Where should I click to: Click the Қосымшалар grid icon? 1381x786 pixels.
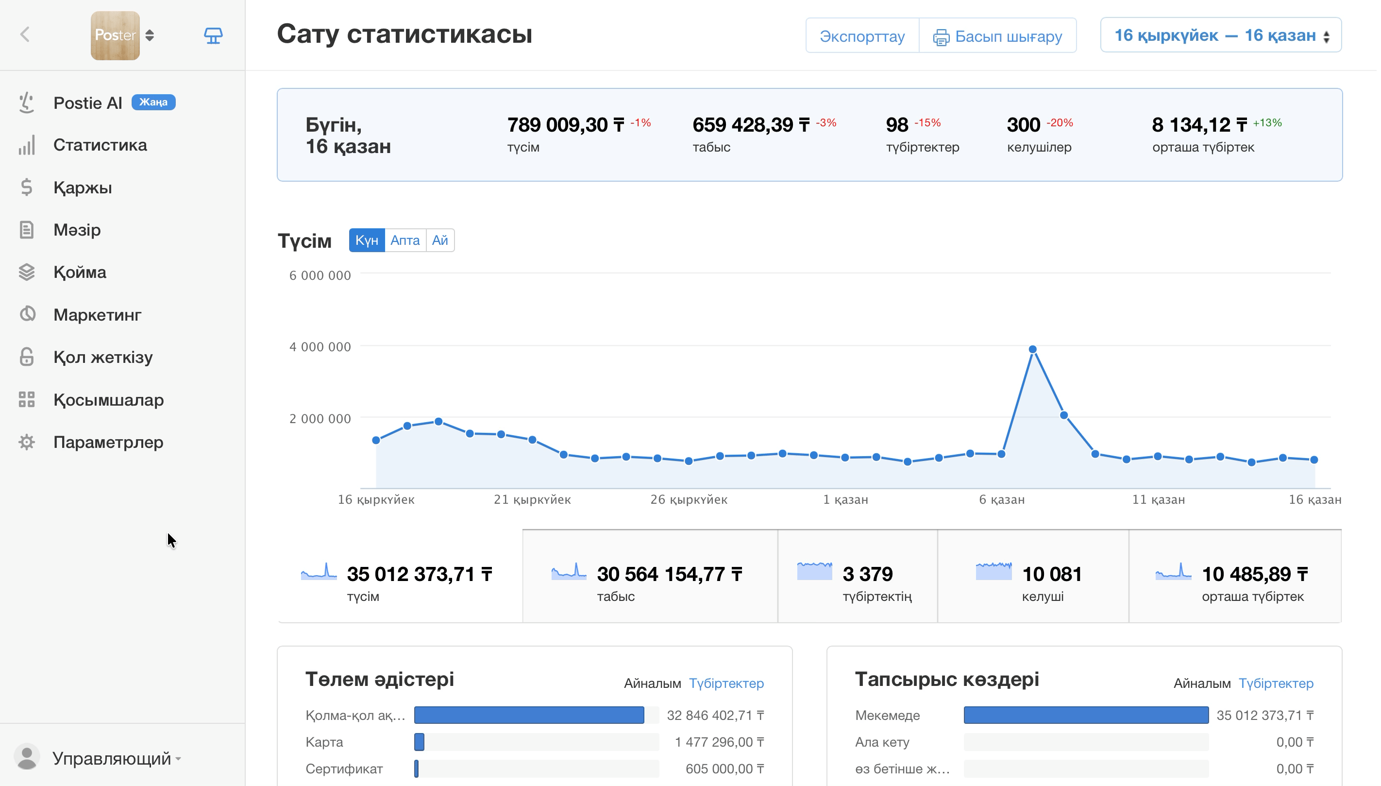click(26, 399)
